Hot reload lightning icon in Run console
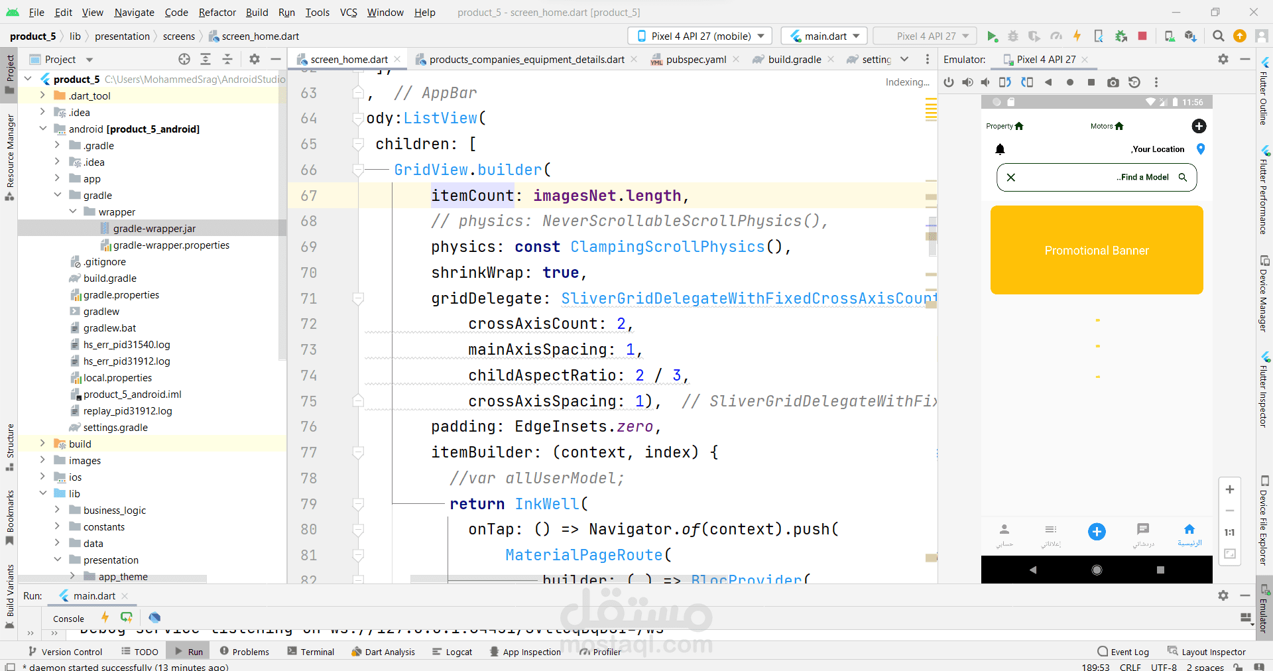The width and height of the screenshot is (1273, 671). click(x=105, y=617)
